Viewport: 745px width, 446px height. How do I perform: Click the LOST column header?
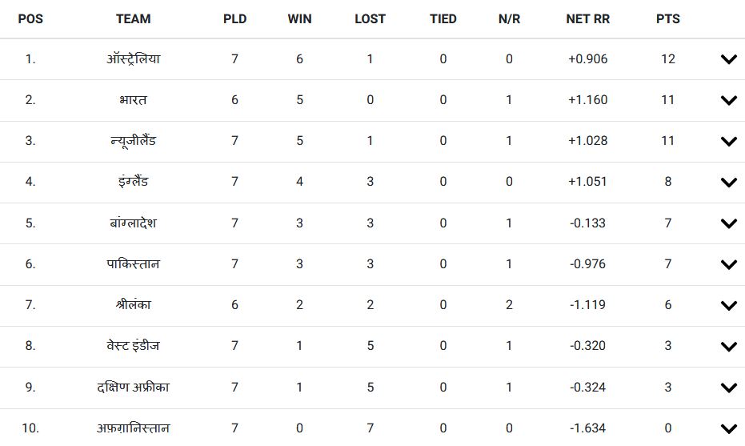[370, 18]
